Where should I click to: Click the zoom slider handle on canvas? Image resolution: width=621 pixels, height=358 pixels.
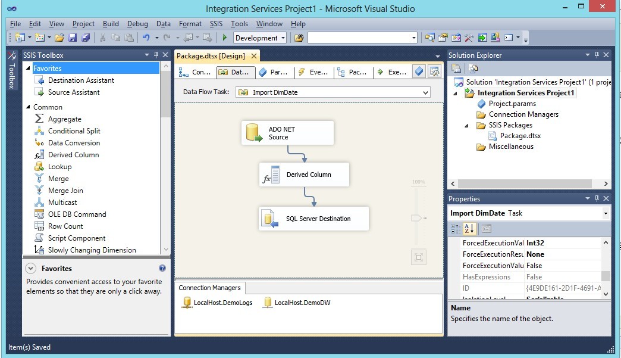416,218
